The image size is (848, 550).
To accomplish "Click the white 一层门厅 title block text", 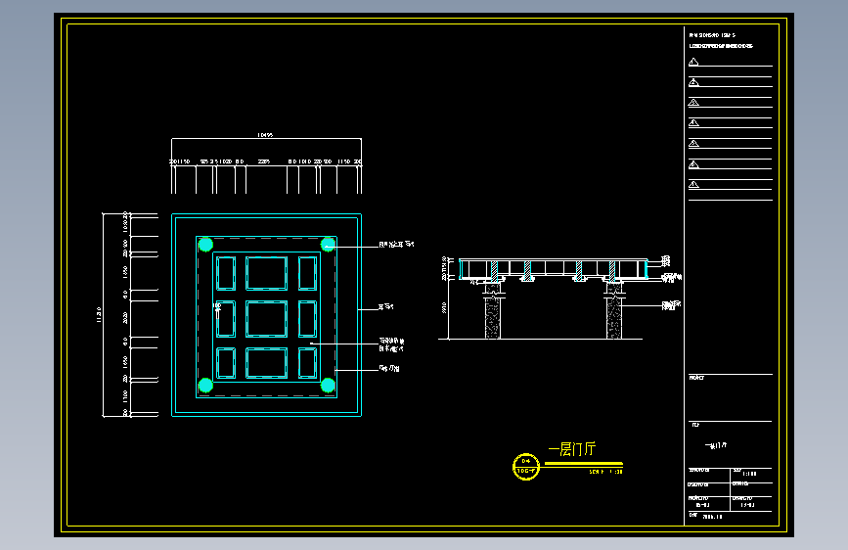I will 716,445.
